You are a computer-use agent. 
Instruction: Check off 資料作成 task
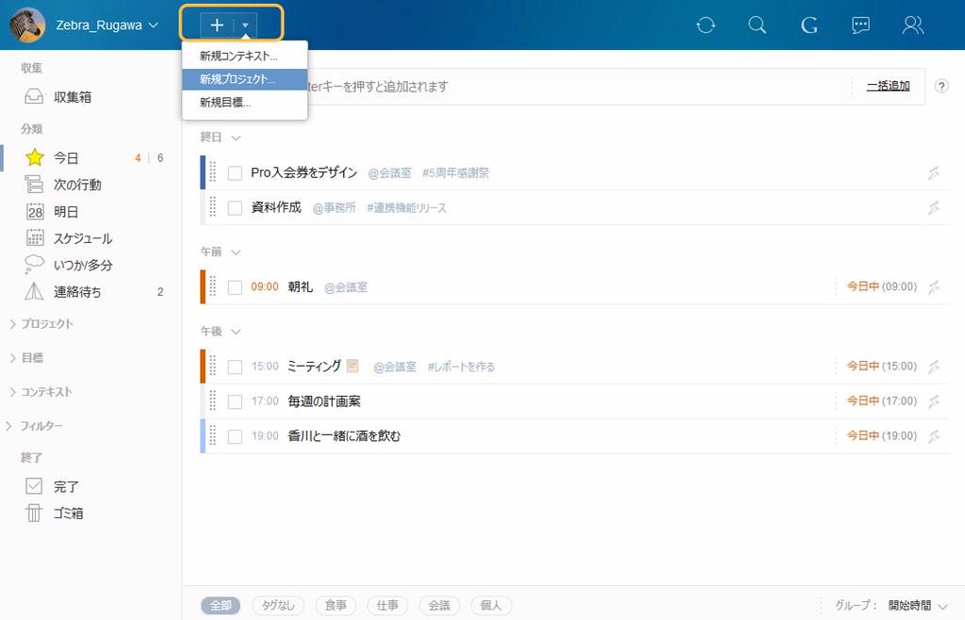pyautogui.click(x=235, y=208)
